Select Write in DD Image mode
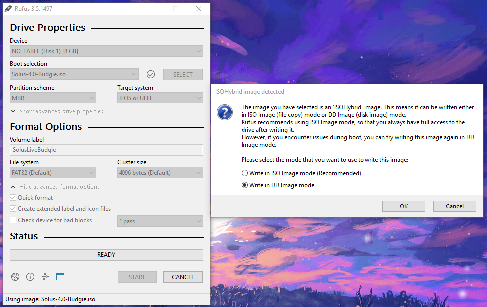 244,185
